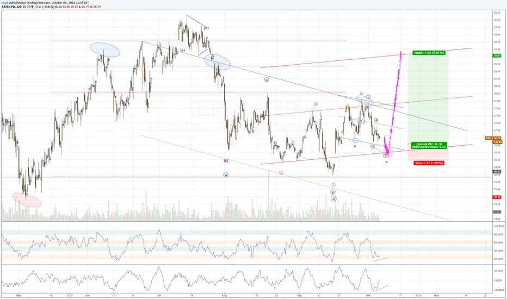Click the Opened P&L / Risk Reward label
The height and width of the screenshot is (299, 507).
point(429,146)
